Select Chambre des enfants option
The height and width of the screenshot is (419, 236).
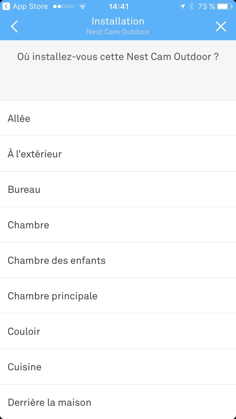[118, 260]
